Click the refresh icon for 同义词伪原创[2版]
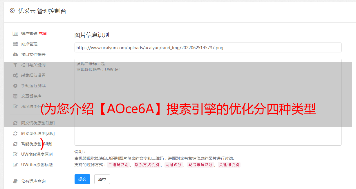The image size is (356, 189). tap(15, 133)
